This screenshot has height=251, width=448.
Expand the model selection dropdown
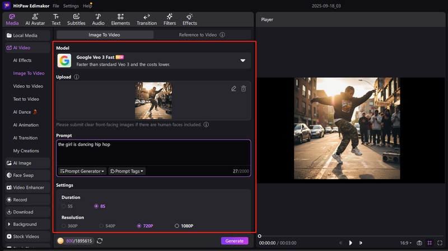pos(242,61)
